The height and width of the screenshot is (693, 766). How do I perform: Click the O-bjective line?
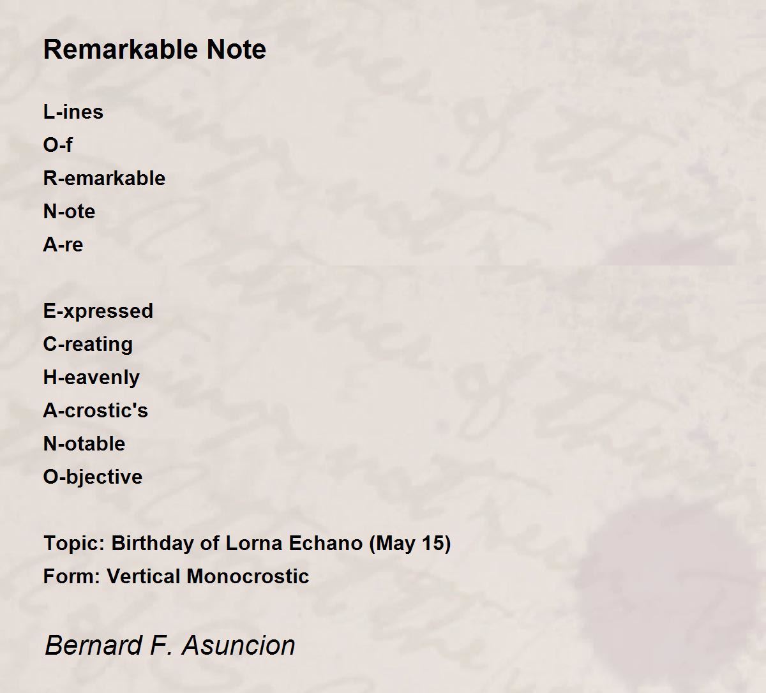coord(93,477)
